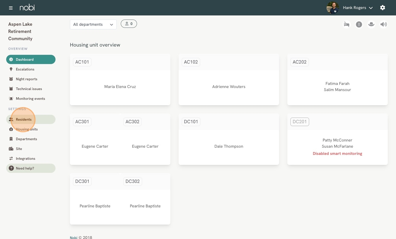This screenshot has height=239, width=396.
Task: Click the Nobi footer link
Action: (x=74, y=237)
